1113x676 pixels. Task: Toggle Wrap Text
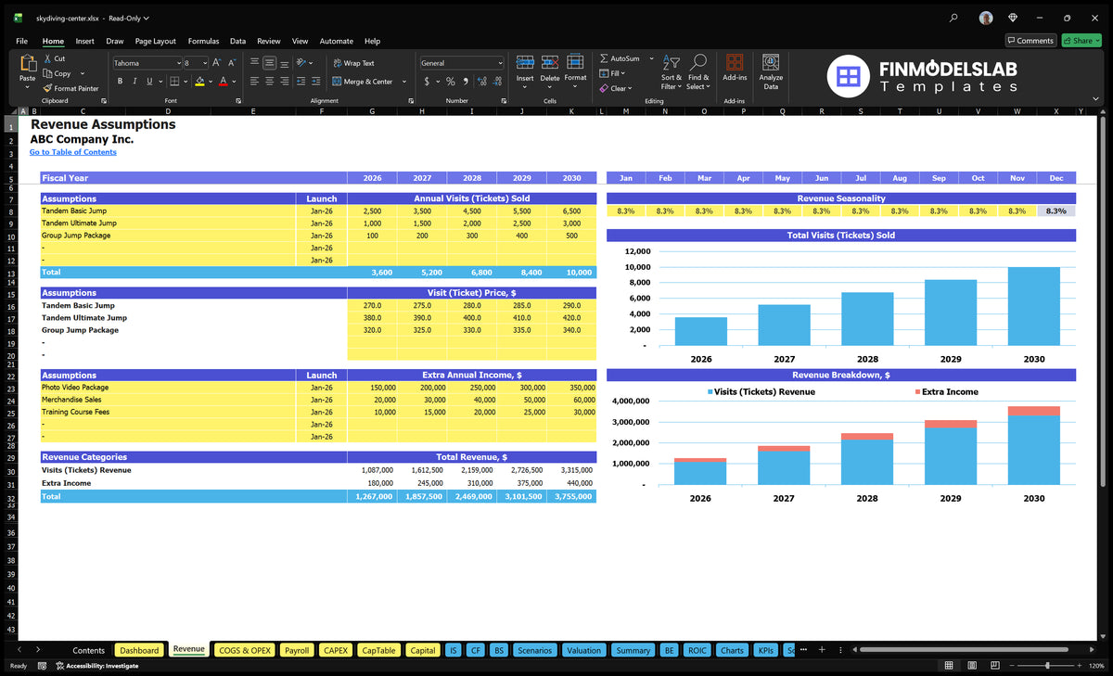point(353,63)
